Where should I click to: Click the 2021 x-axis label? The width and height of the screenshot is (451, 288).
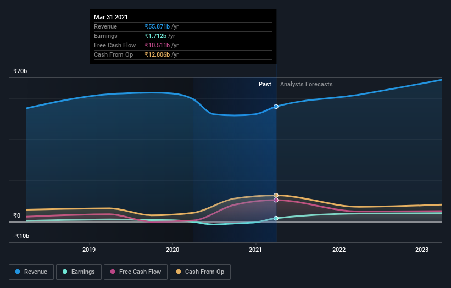[255, 250]
